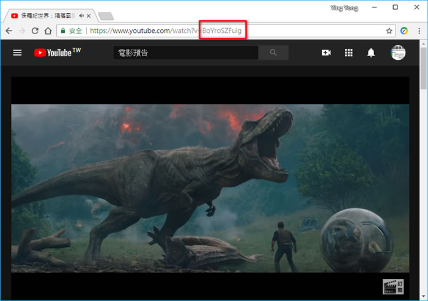Click the YouTube logo to go home
The image size is (428, 301).
click(x=57, y=53)
